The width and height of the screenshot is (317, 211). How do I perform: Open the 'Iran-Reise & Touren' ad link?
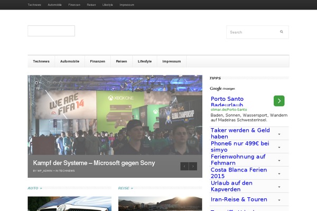(239, 199)
